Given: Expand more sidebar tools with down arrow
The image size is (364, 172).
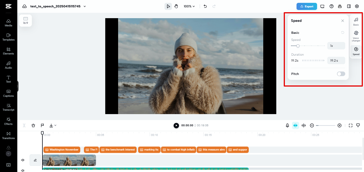Looking at the screenshot, I should pyautogui.click(x=9, y=154).
